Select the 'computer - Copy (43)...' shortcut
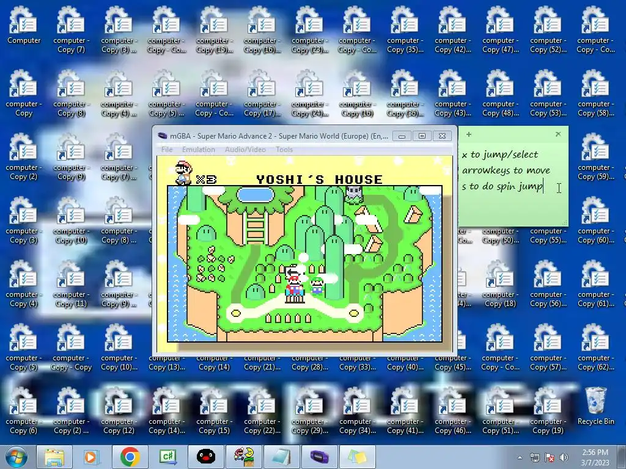Screen dimensions: 626x469 tap(453, 93)
